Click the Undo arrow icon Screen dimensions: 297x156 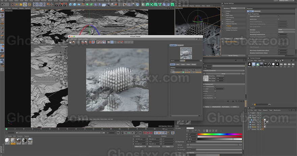3,4
